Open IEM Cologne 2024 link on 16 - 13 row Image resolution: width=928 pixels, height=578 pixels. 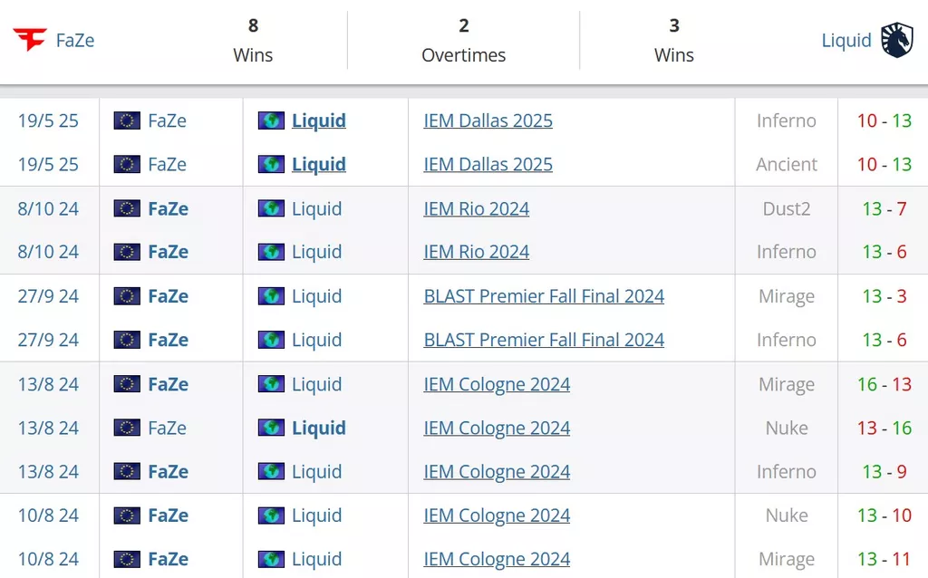coord(497,384)
